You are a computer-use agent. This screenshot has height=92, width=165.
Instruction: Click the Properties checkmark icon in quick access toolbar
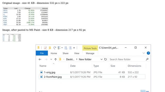45,48
